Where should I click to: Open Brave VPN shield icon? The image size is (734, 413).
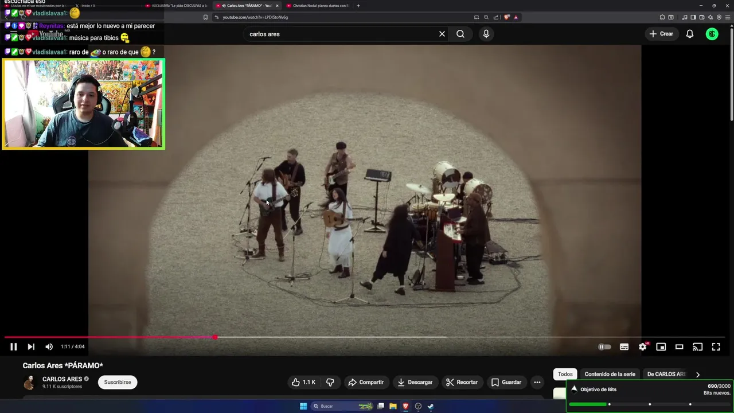(x=719, y=17)
